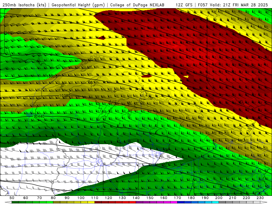Screen dimensions: 272x204
Task: Click the "F057" forecast hour label
Action: pos(203,5)
